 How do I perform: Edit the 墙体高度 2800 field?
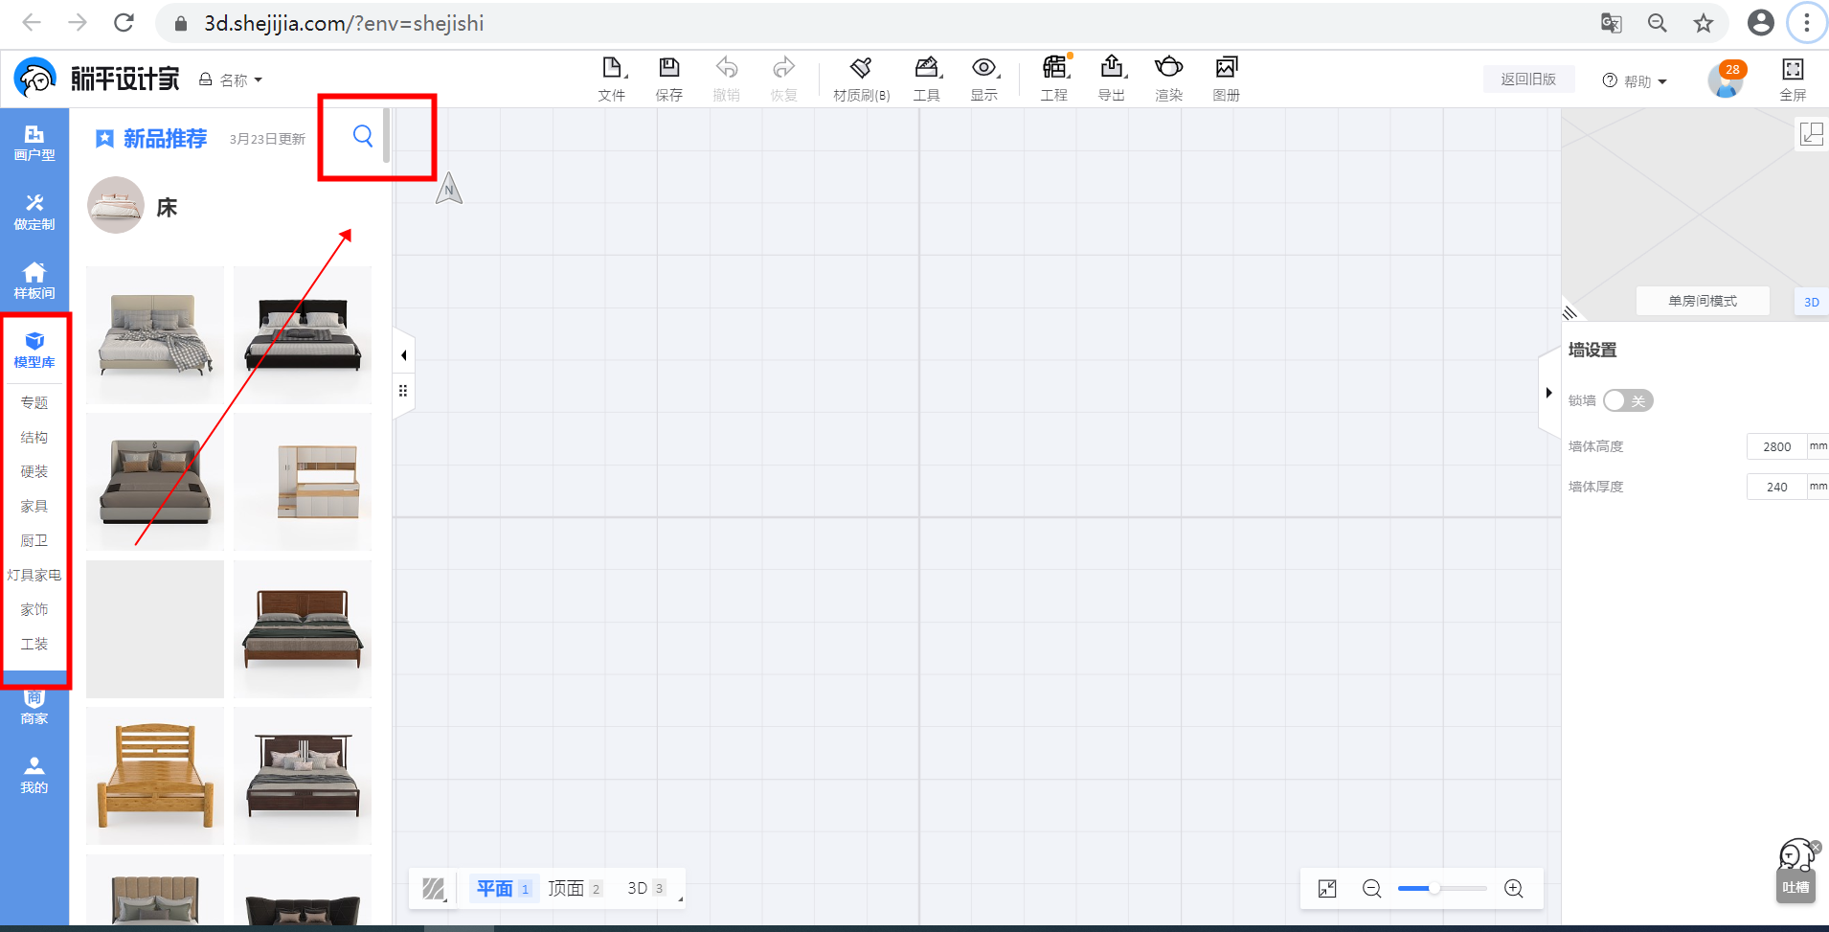[x=1776, y=446]
